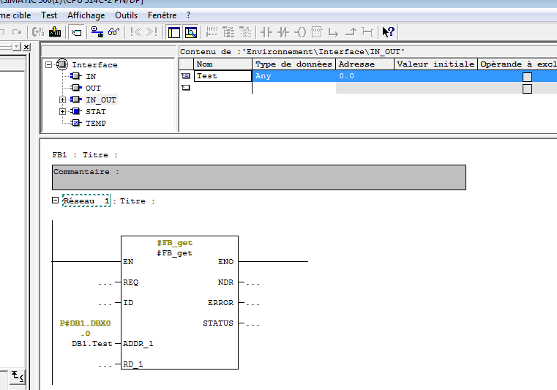Click the context help arrow icon
The image size is (557, 390).
click(x=389, y=31)
